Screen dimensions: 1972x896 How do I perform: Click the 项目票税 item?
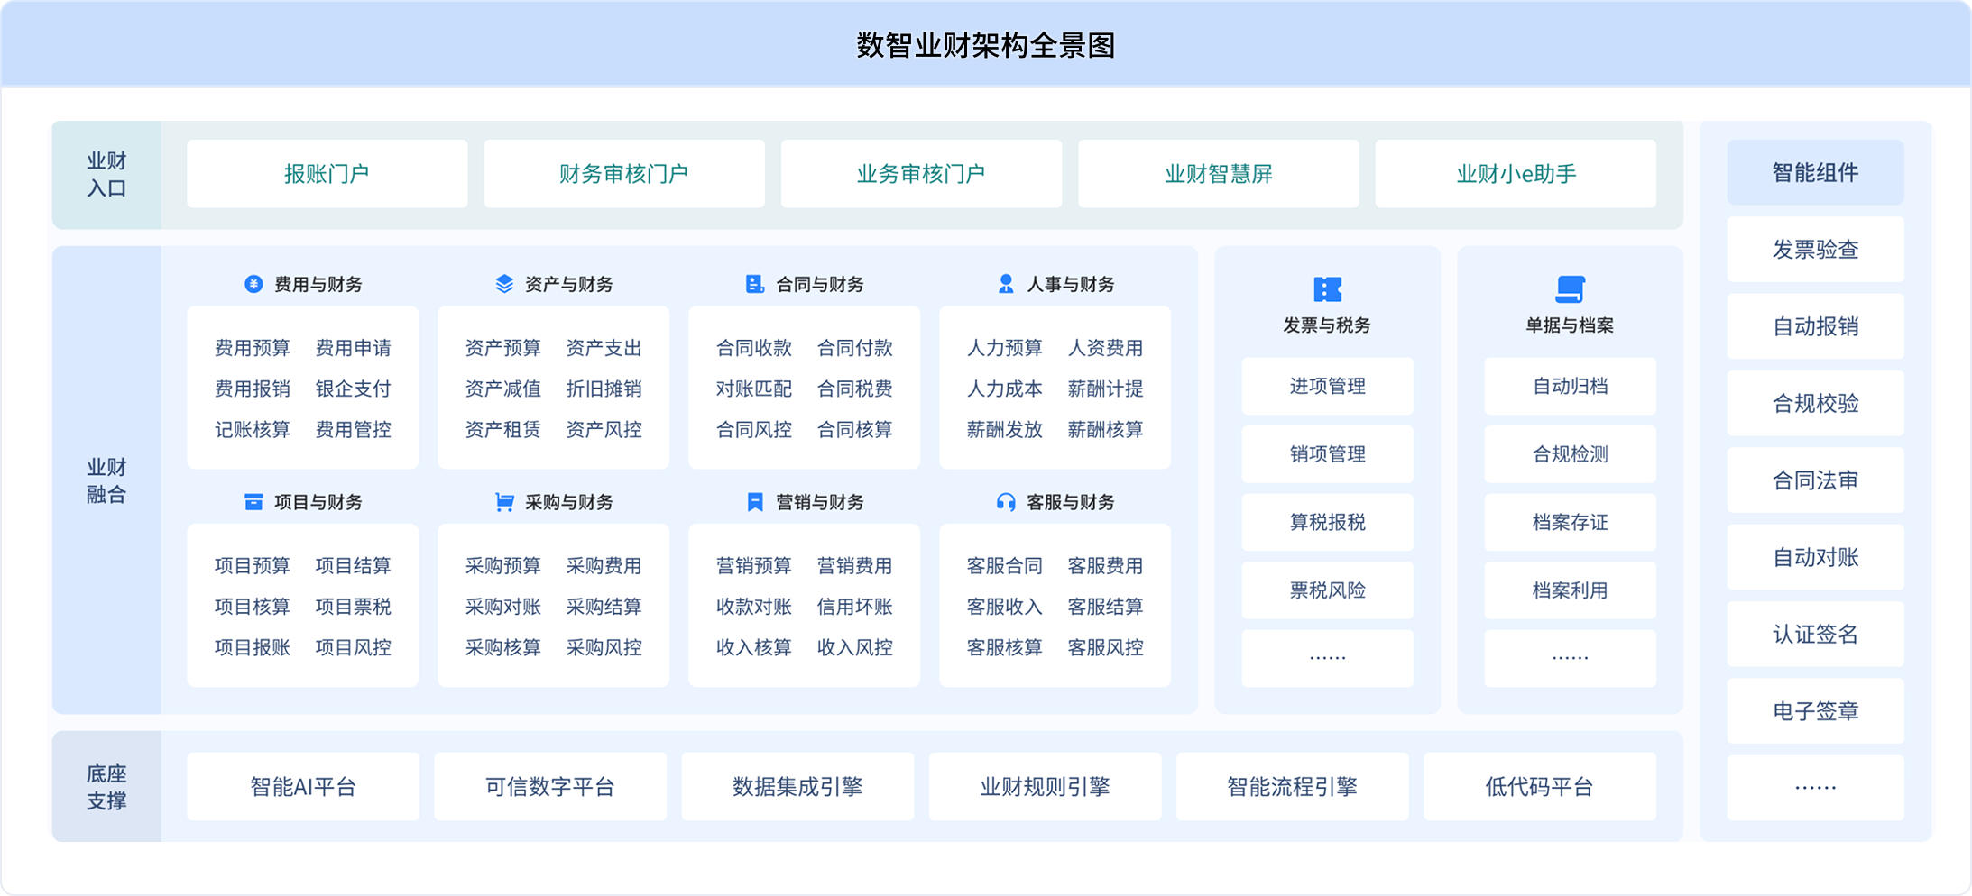[354, 607]
